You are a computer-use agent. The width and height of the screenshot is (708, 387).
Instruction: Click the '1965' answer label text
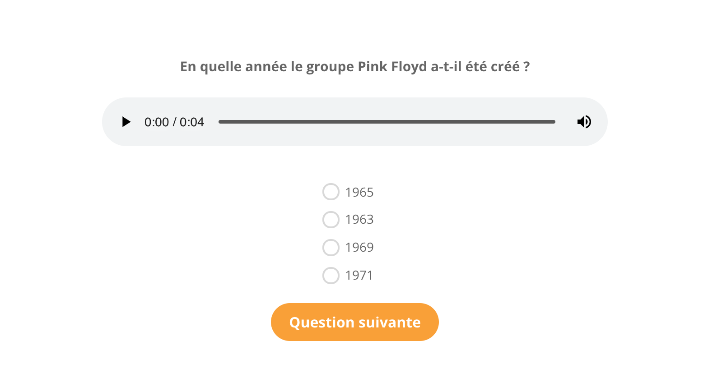[359, 192]
